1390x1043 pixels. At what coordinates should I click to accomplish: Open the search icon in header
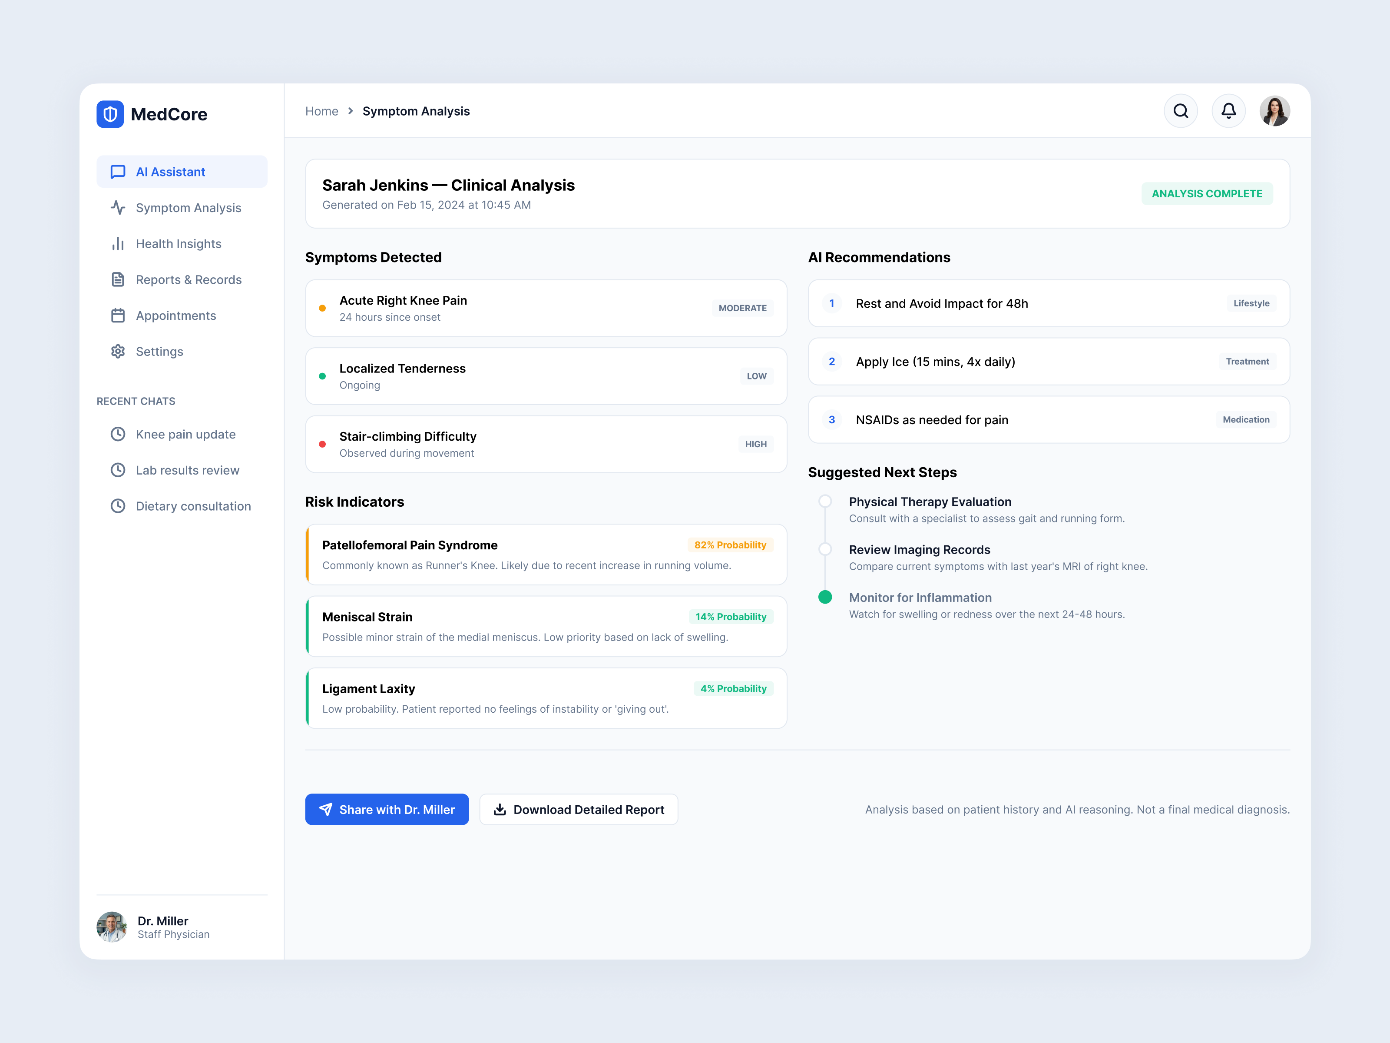pos(1181,111)
